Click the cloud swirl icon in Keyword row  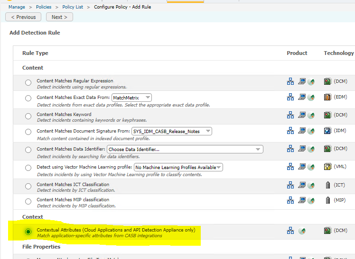pyautogui.click(x=311, y=115)
